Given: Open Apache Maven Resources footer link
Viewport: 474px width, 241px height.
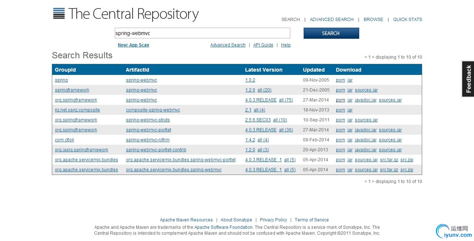Looking at the screenshot, I should (186, 220).
